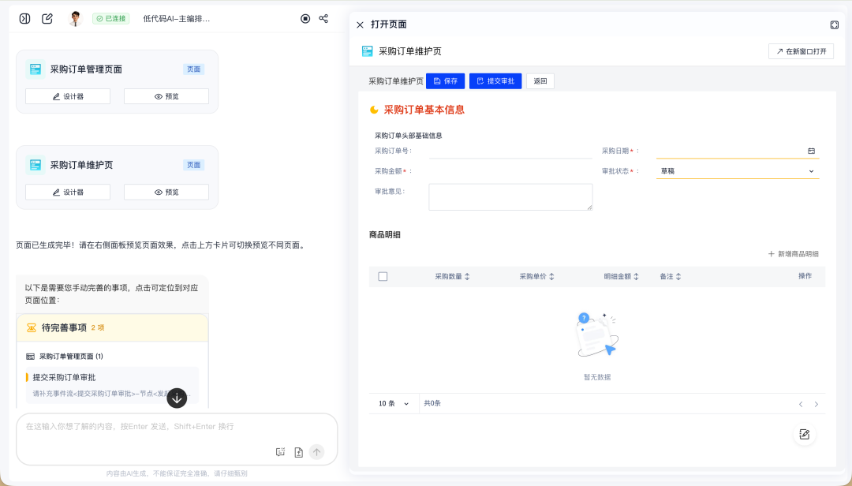Click the 采购订单基本信息 section heading

click(x=424, y=110)
